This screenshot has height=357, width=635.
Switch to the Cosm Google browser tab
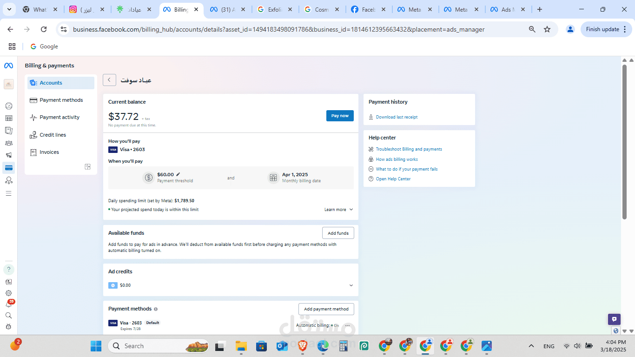coord(322,9)
